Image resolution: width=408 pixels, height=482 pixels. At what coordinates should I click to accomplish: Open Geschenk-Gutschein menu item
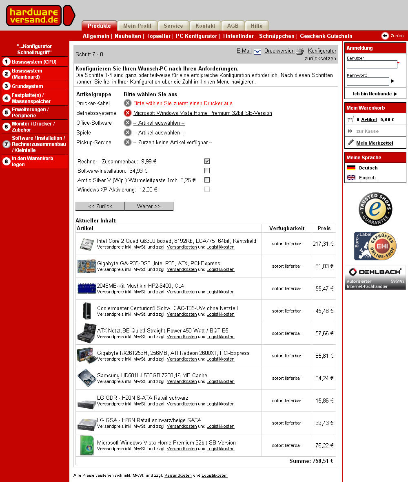(326, 36)
